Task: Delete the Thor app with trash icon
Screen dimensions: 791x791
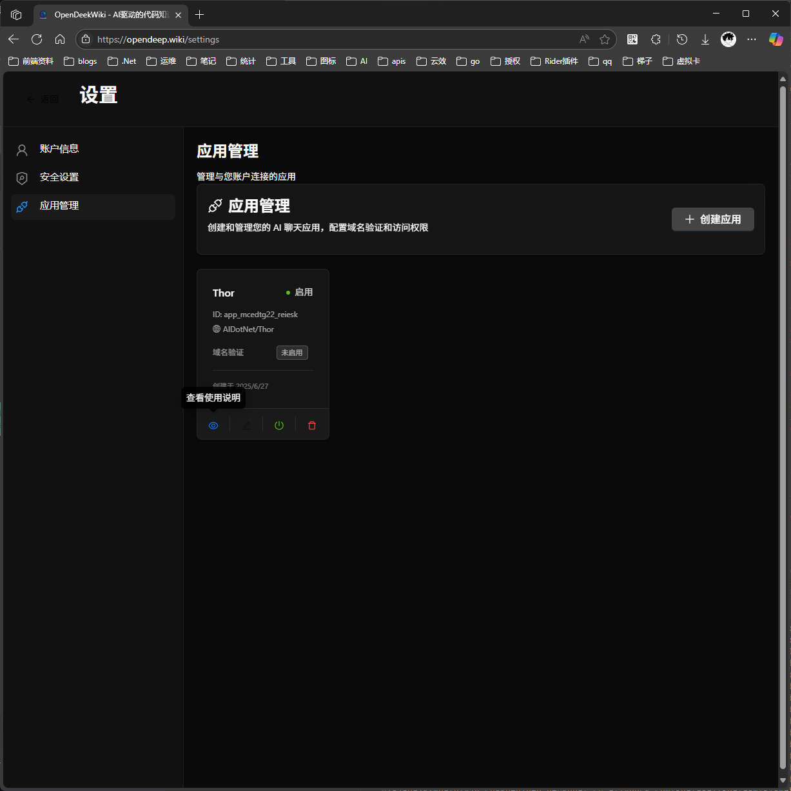Action: coord(312,425)
